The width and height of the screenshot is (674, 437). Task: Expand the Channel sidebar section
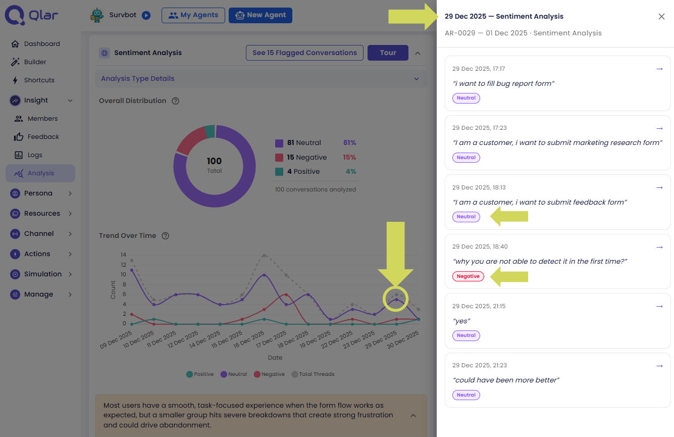(70, 234)
